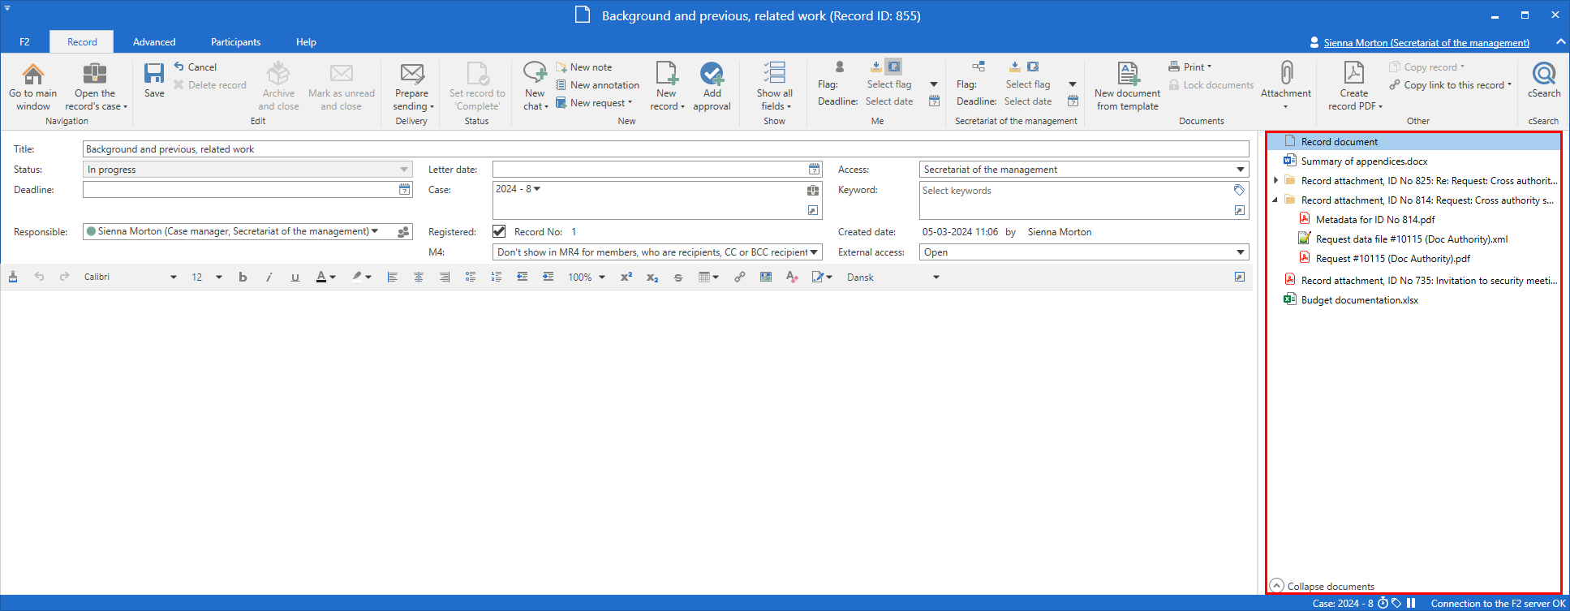
Task: Redo the last edit
Action: 64,277
